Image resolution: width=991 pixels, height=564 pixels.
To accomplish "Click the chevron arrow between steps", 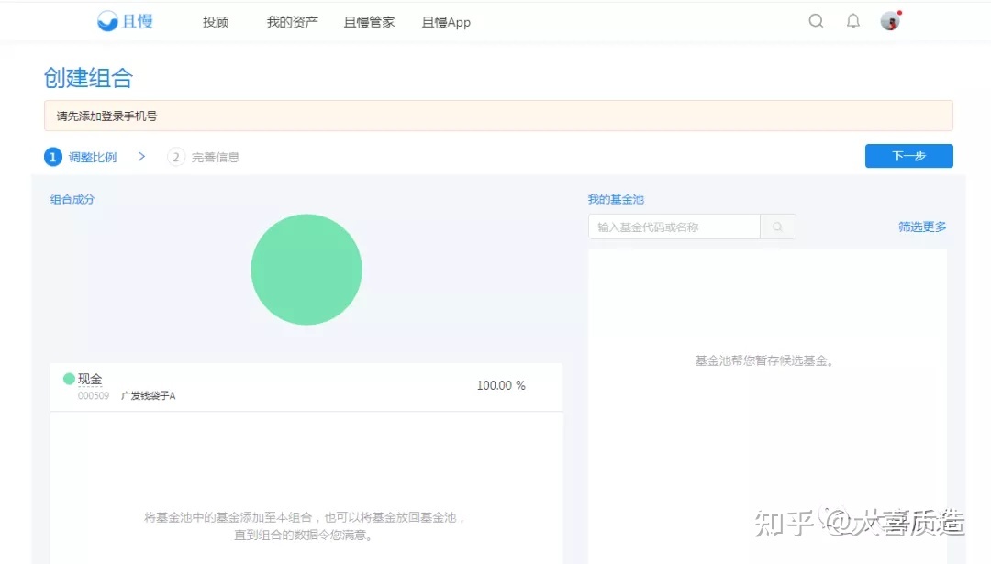I will 142,157.
